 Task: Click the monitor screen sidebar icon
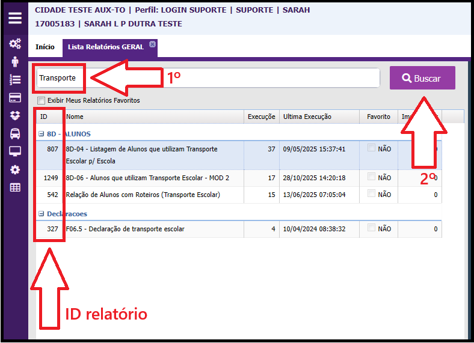point(15,151)
